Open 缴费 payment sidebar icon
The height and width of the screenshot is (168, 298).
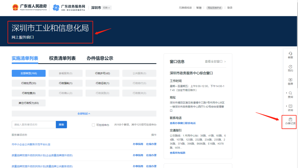tap(290, 82)
